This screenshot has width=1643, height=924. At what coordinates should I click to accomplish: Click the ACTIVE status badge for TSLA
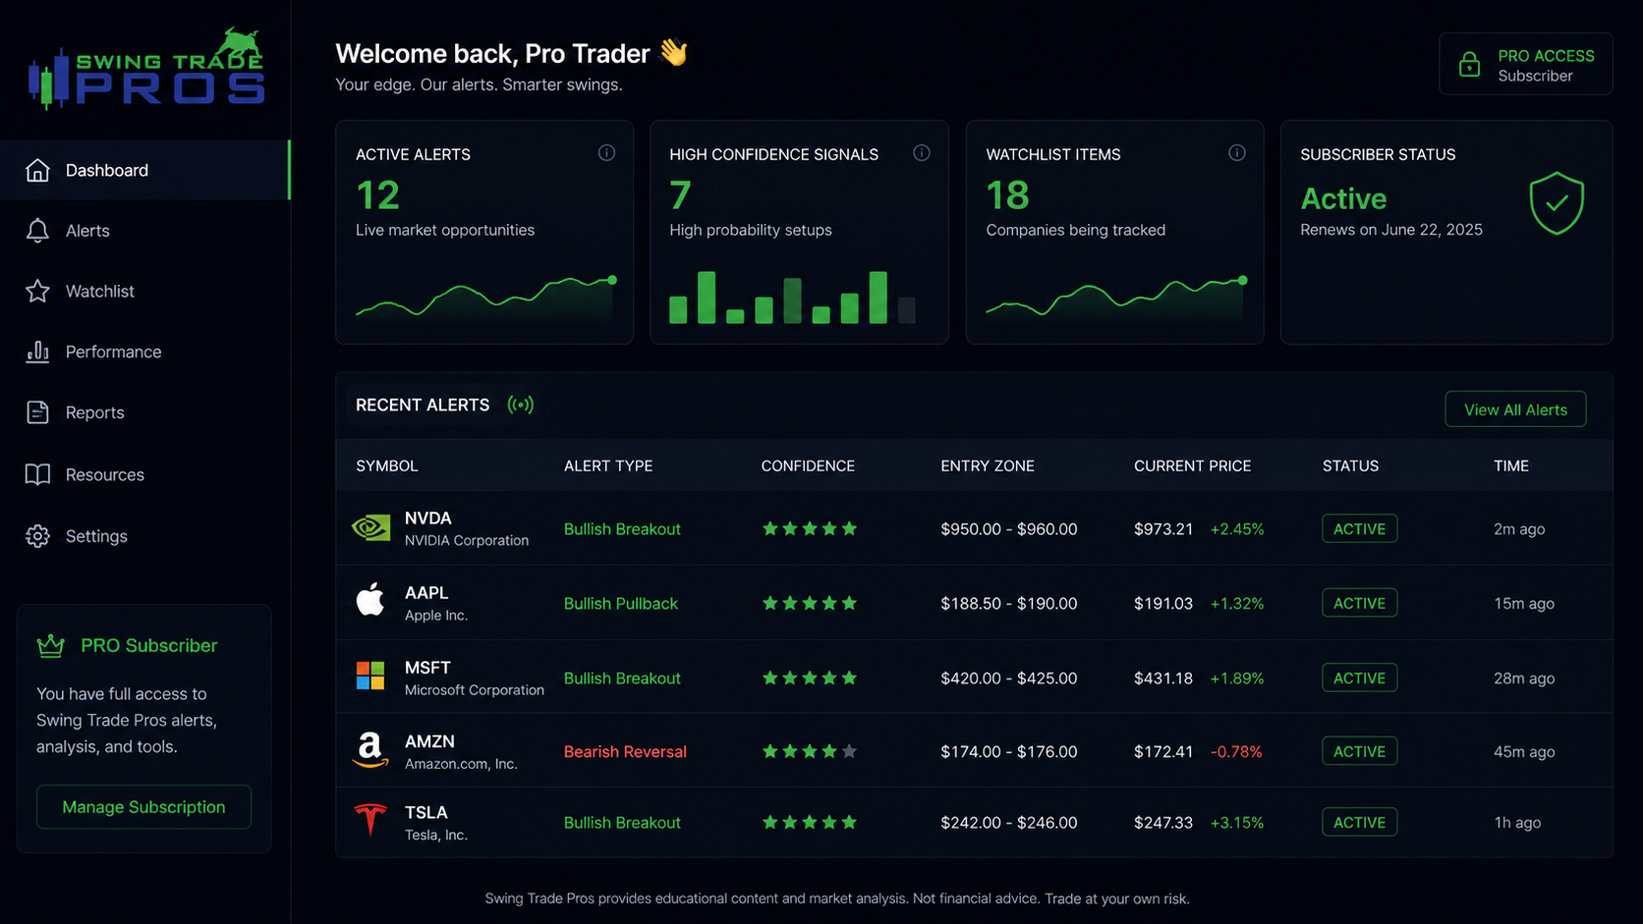[x=1359, y=822]
